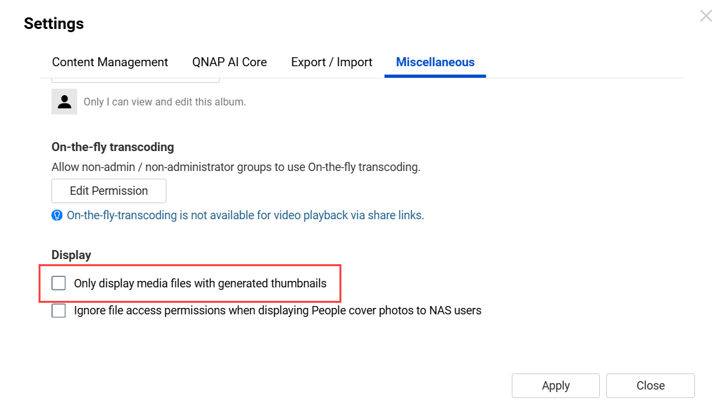
Task: Tick the ignore file access permissions checkbox
Action: (59, 310)
